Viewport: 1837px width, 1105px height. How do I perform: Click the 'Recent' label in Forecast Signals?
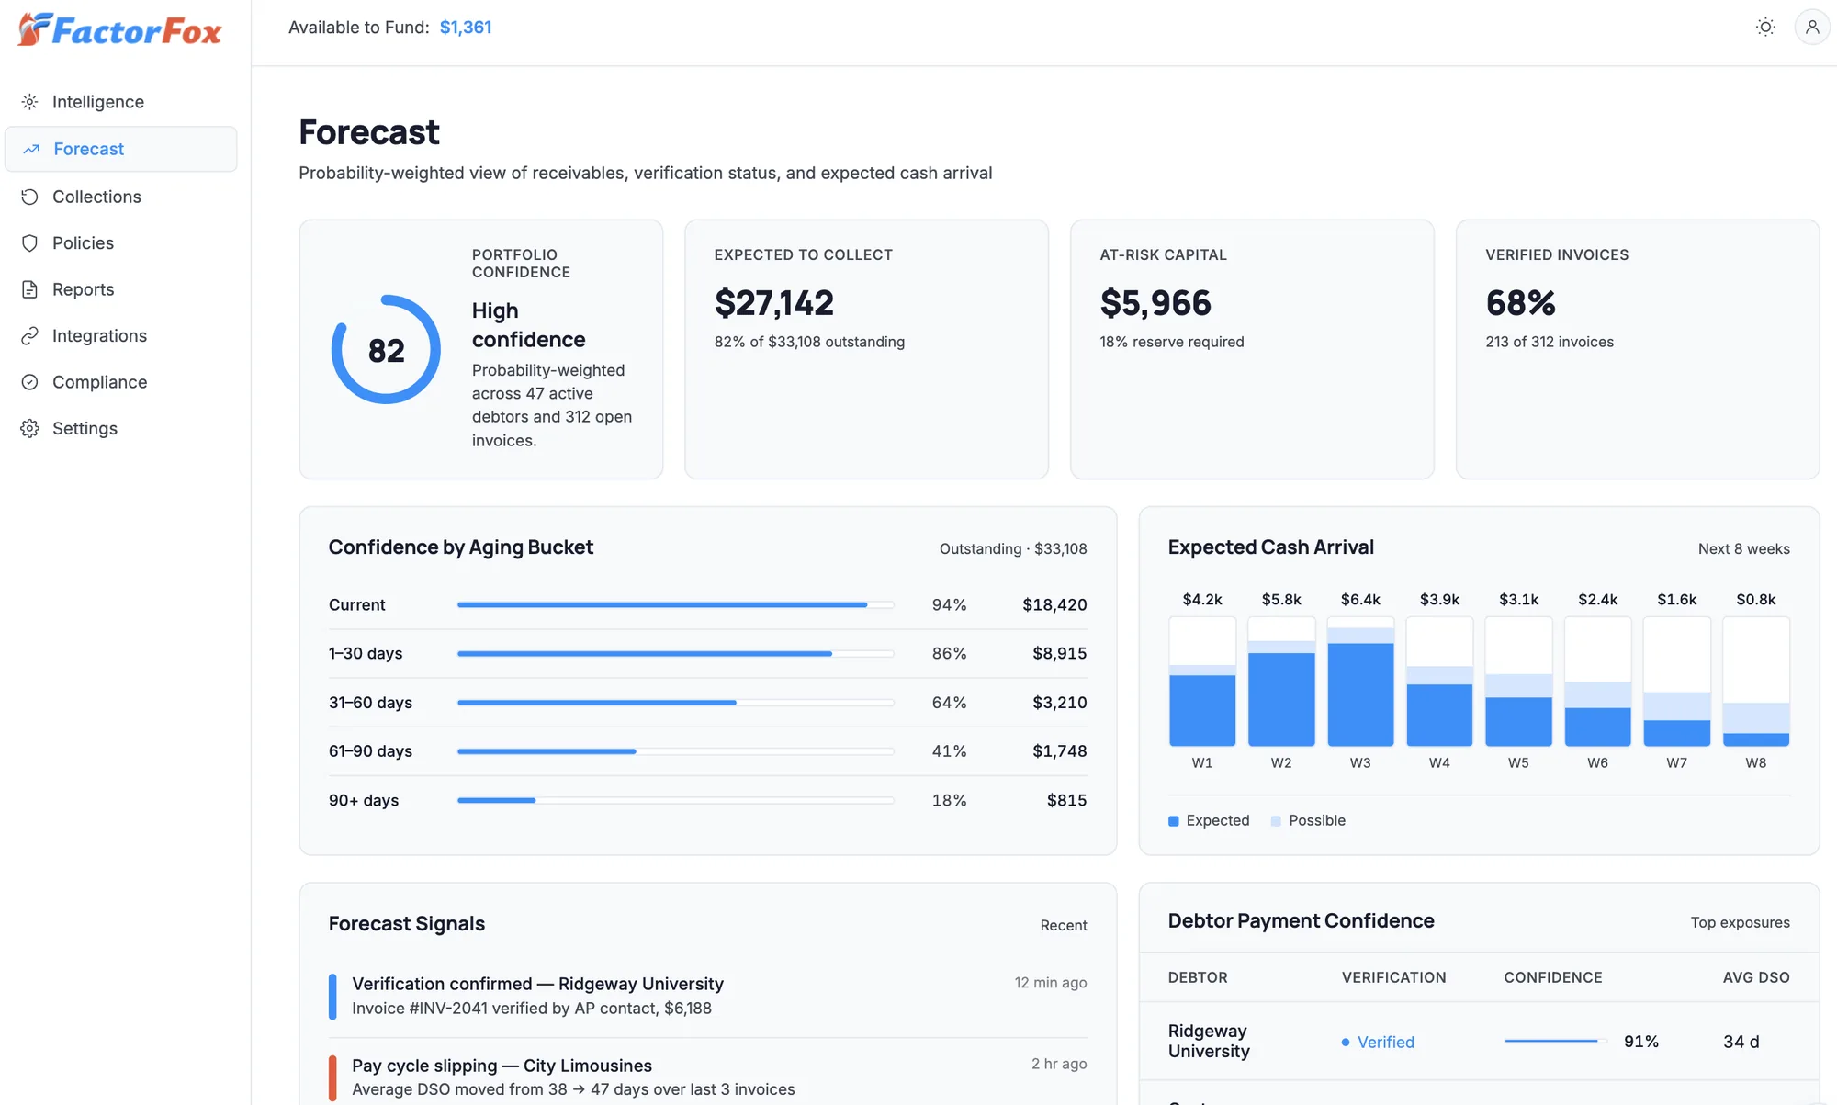pos(1064,926)
